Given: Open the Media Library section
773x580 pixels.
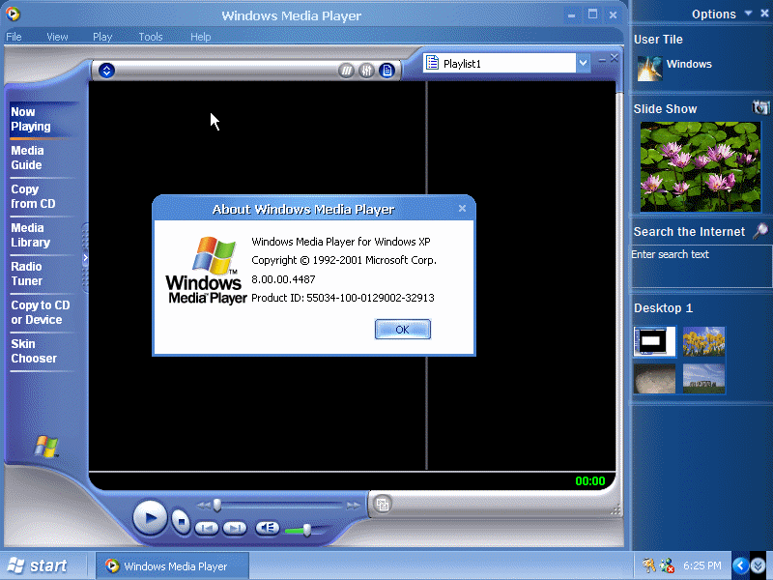Looking at the screenshot, I should tap(31, 235).
